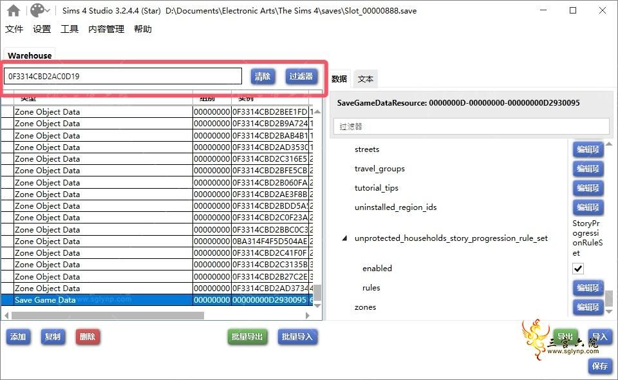Viewport: 618px width, 380px height.
Task: Click the zones field label
Action: (x=366, y=307)
